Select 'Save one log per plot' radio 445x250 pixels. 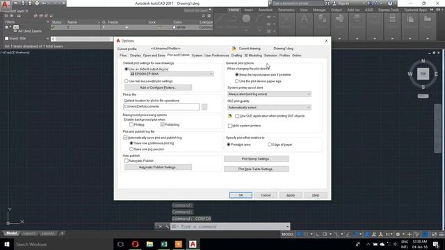click(x=131, y=149)
